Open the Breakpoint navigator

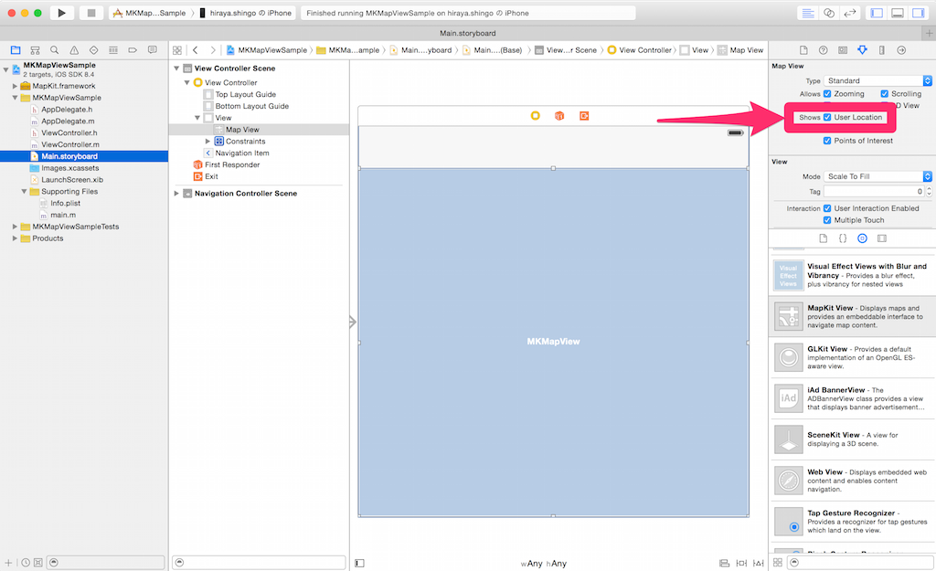click(133, 50)
